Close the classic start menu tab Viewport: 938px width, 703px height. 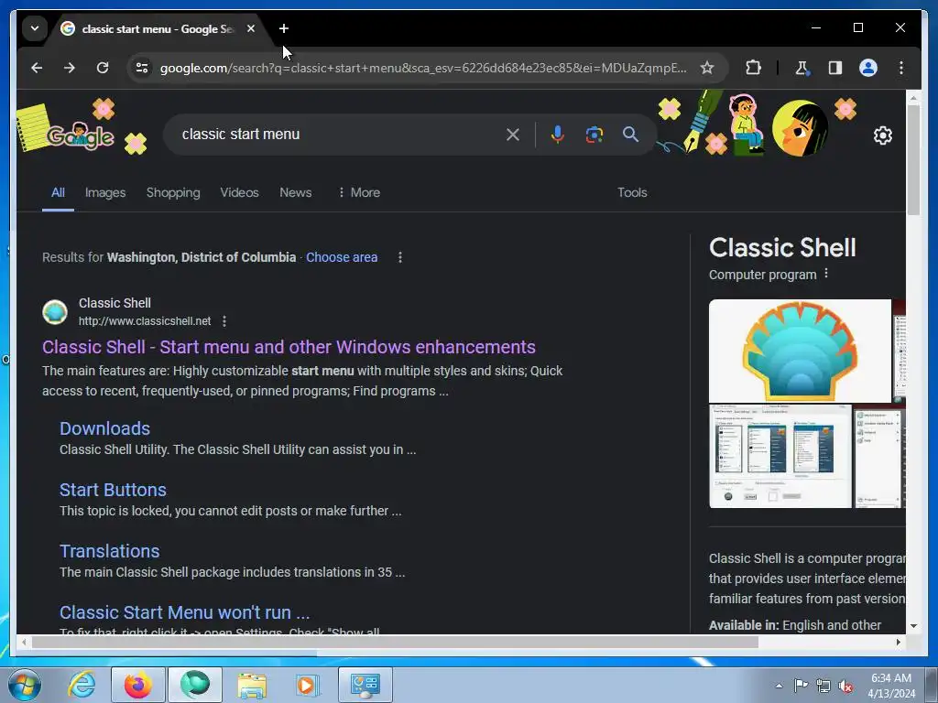pos(251,28)
